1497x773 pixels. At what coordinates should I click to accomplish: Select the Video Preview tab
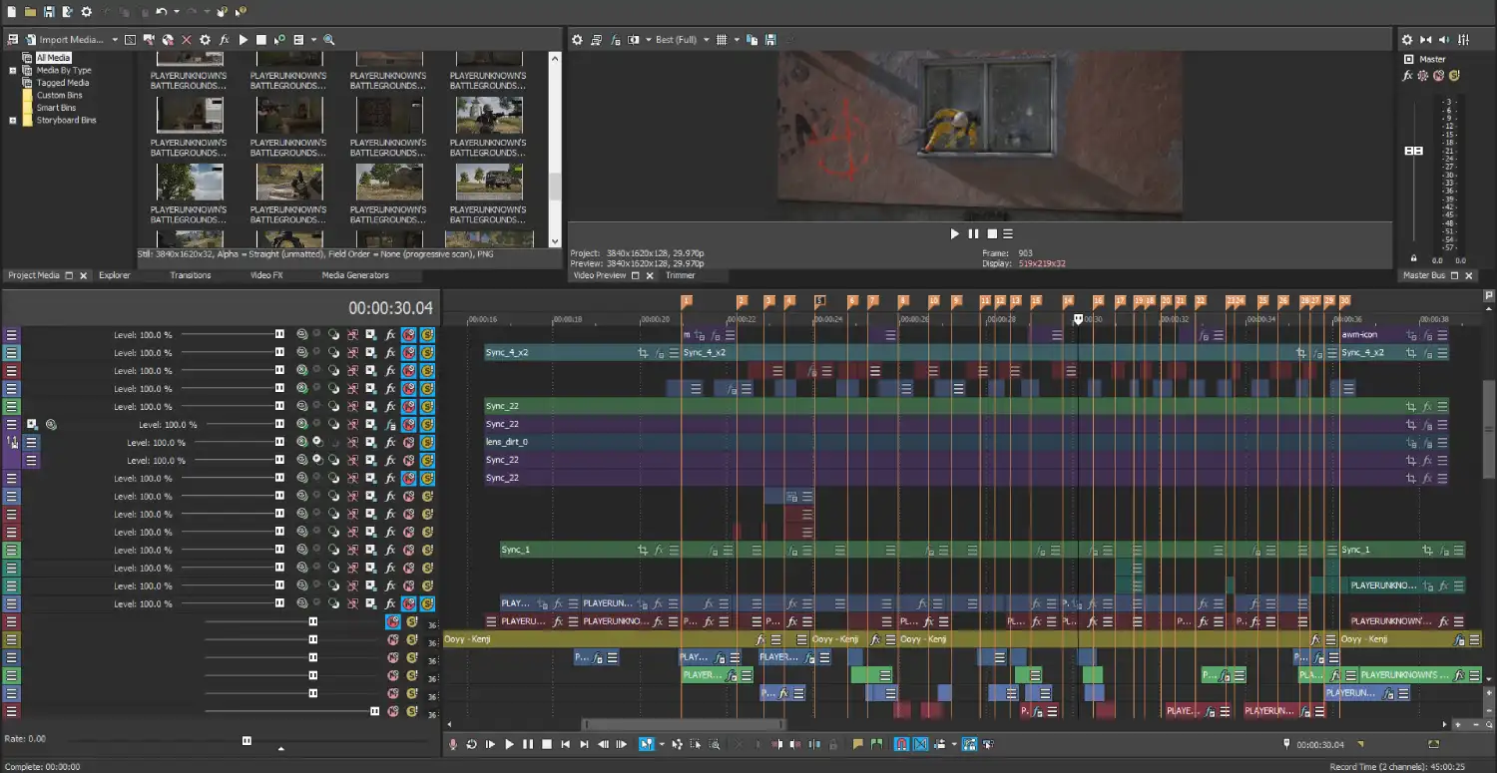(600, 275)
